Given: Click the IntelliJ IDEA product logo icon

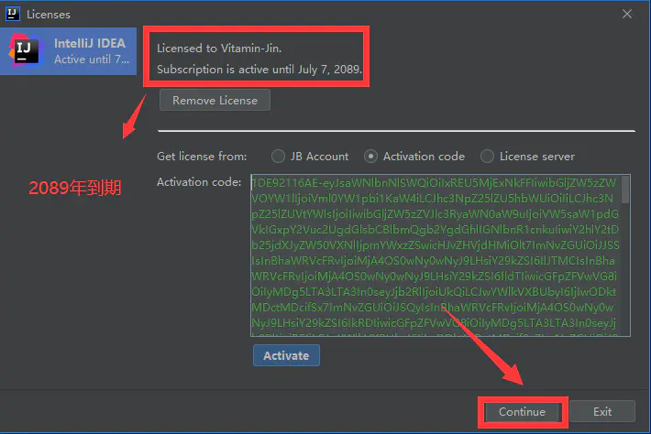Looking at the screenshot, I should pos(26,50).
